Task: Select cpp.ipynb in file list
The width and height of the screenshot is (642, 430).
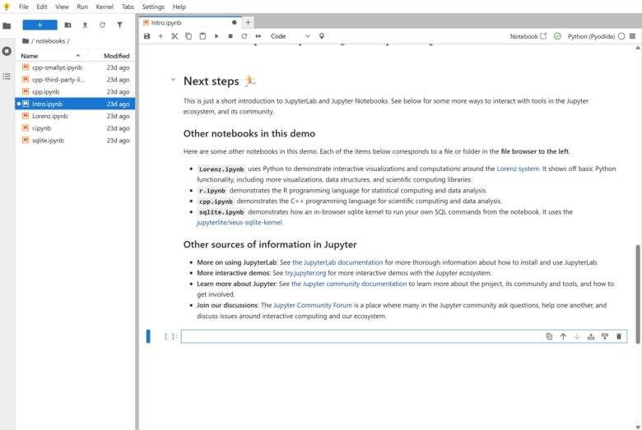Action: coord(76,91)
